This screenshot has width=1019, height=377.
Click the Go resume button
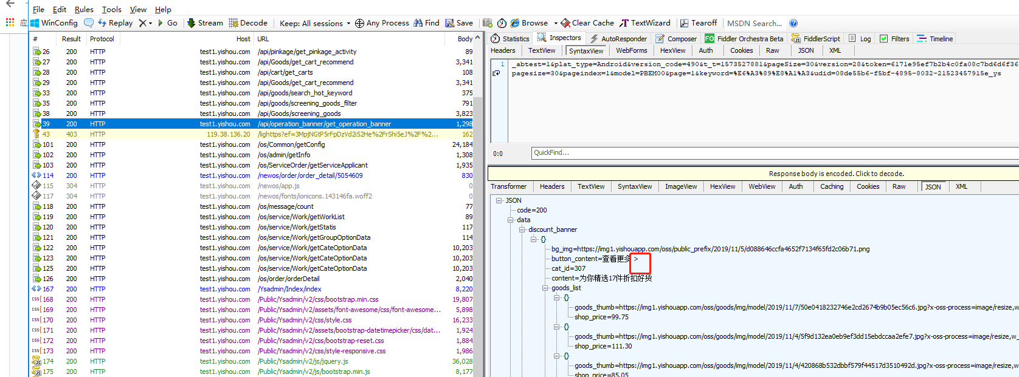pyautogui.click(x=168, y=23)
